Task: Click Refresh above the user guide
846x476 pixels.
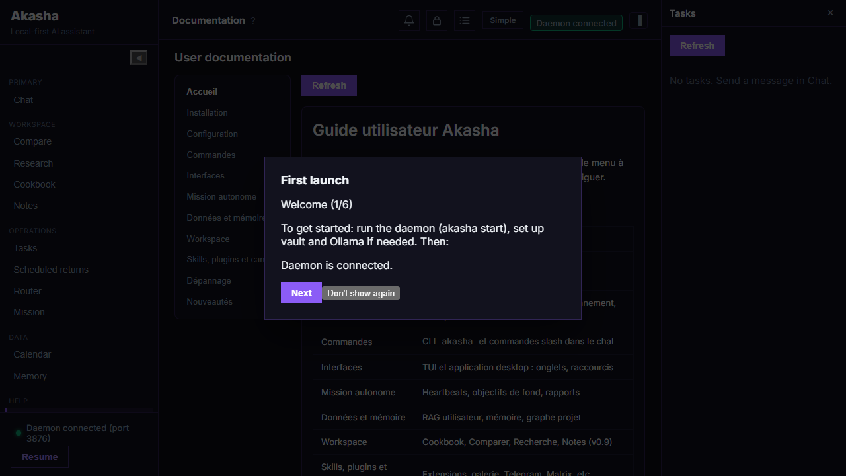Action: click(x=329, y=85)
